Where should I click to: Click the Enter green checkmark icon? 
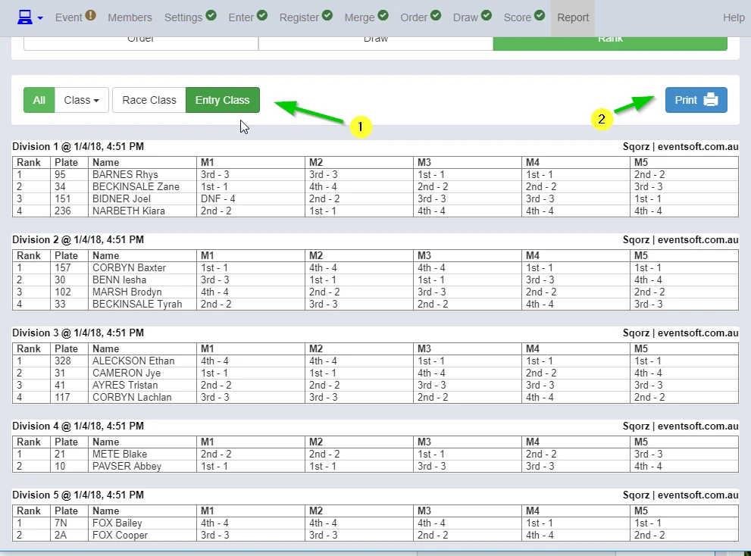262,15
